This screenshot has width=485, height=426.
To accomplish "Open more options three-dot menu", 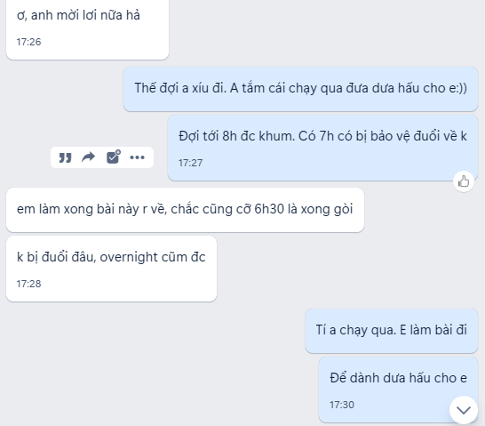I will coord(137,157).
